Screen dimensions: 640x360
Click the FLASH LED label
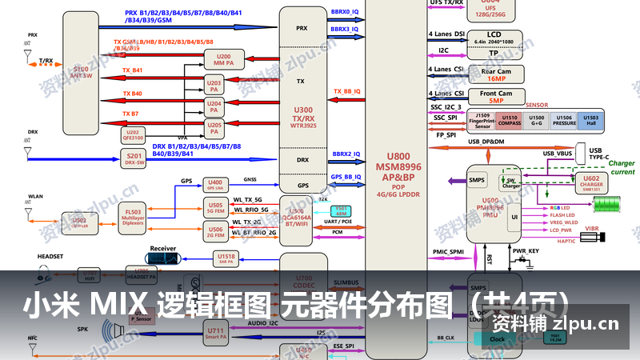click(x=562, y=215)
